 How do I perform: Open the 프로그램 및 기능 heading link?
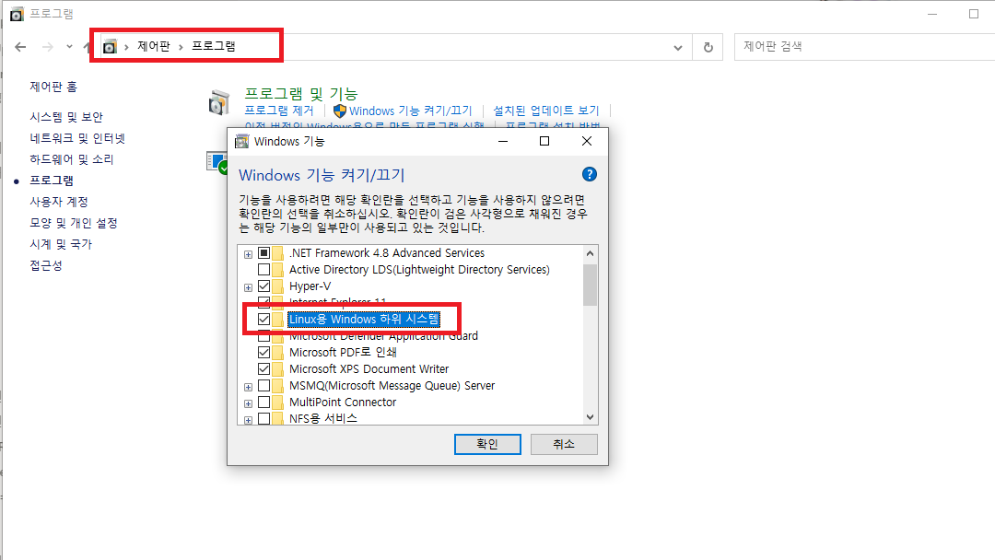click(x=301, y=94)
